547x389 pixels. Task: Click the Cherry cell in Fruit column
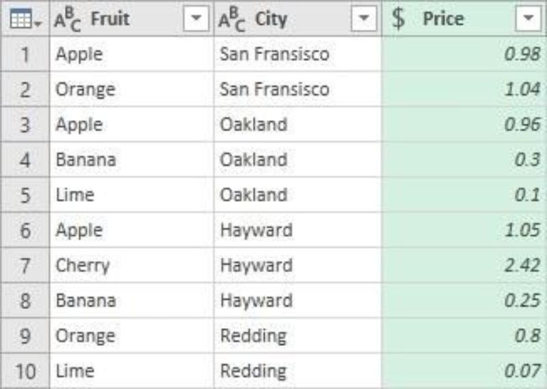coord(83,265)
